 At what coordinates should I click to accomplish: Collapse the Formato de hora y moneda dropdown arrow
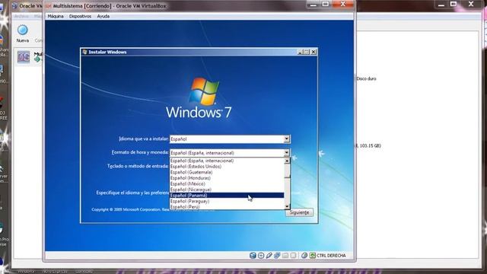coord(287,152)
